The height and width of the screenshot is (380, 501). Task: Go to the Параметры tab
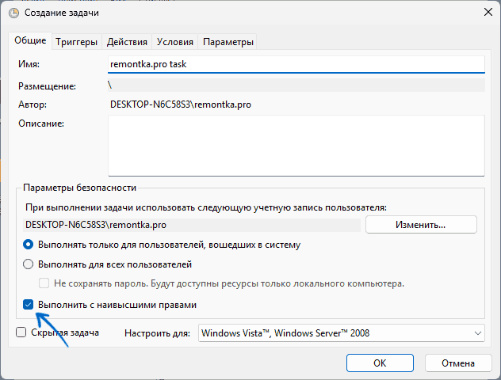228,42
